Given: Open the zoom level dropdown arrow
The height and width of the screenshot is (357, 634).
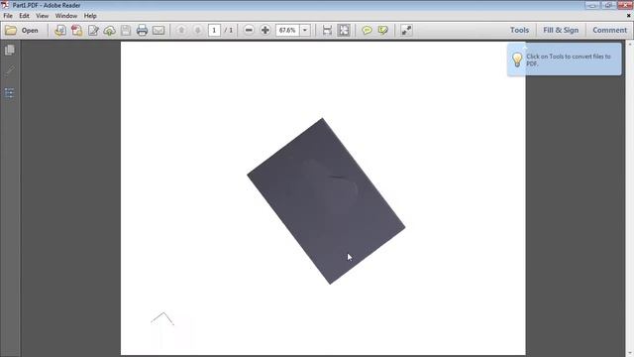Looking at the screenshot, I should pyautogui.click(x=305, y=31).
